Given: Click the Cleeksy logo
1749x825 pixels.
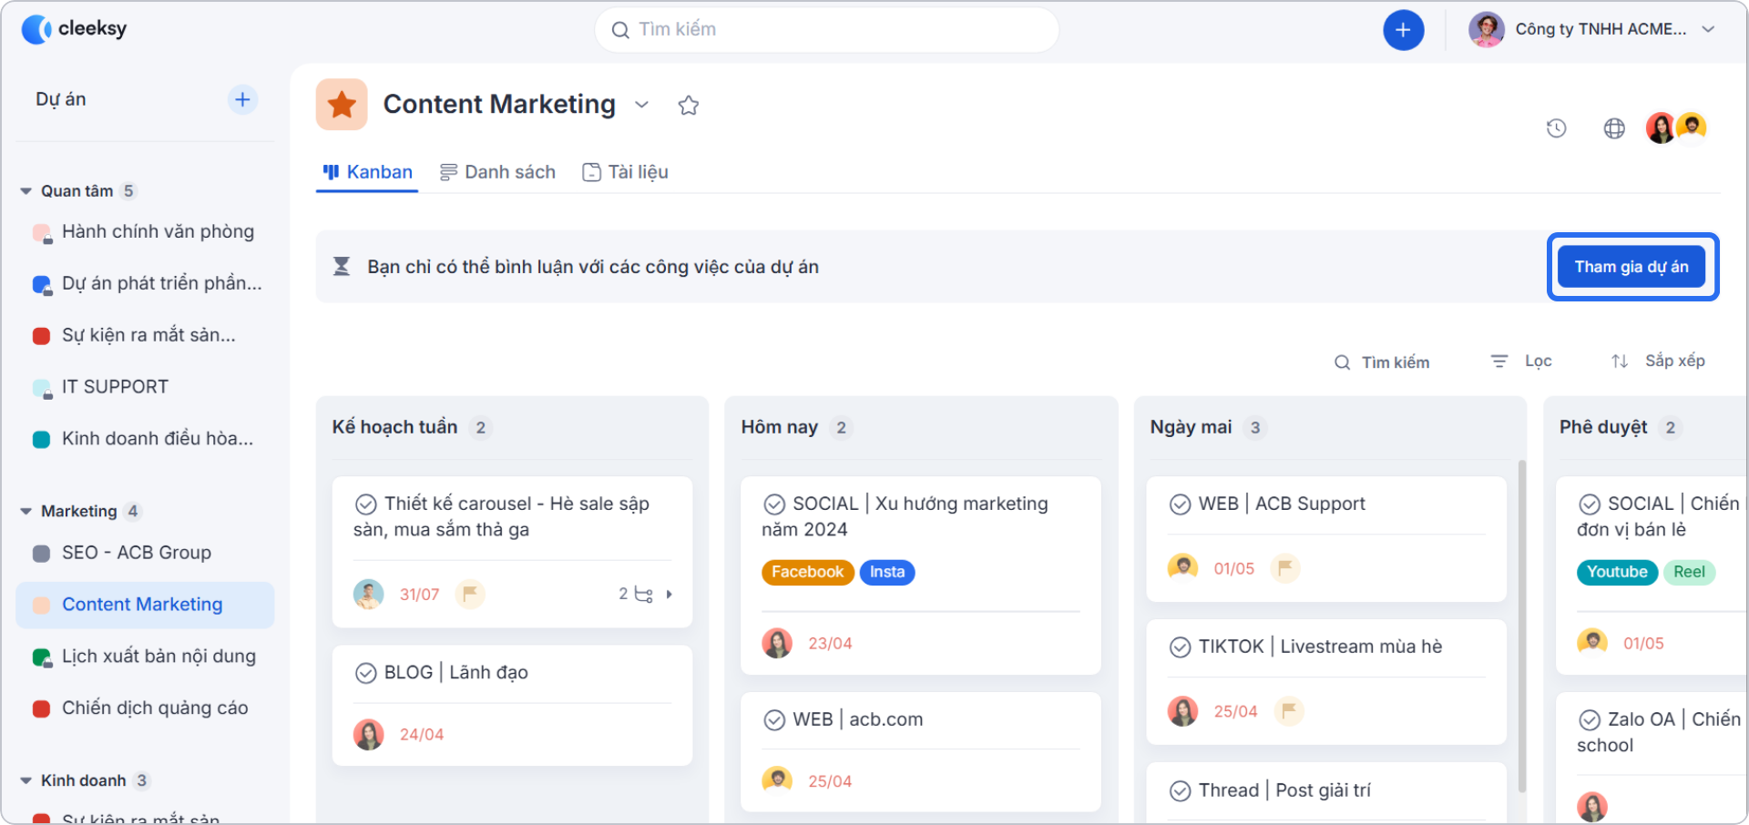Looking at the screenshot, I should pos(73,28).
